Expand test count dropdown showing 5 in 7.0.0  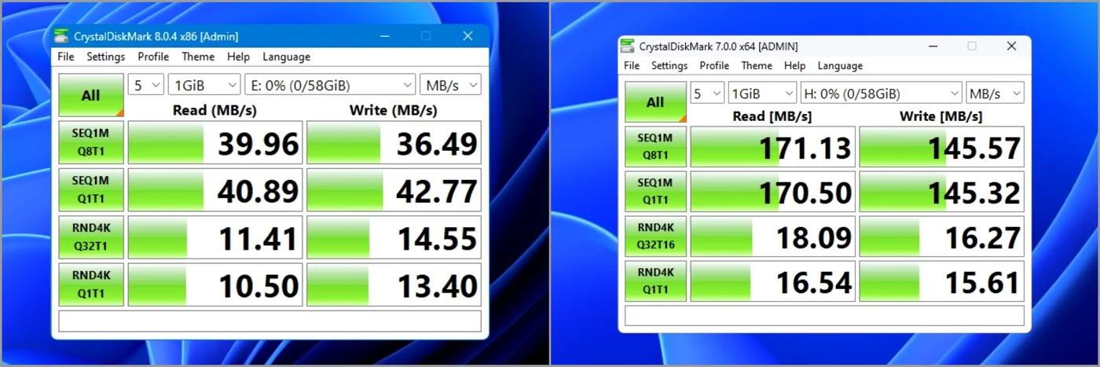707,94
